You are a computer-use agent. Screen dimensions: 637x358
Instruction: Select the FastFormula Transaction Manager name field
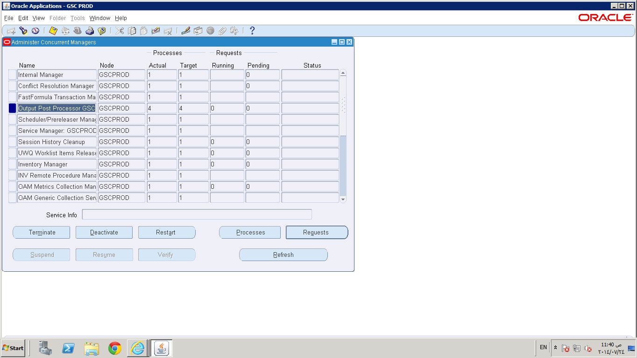(57, 97)
